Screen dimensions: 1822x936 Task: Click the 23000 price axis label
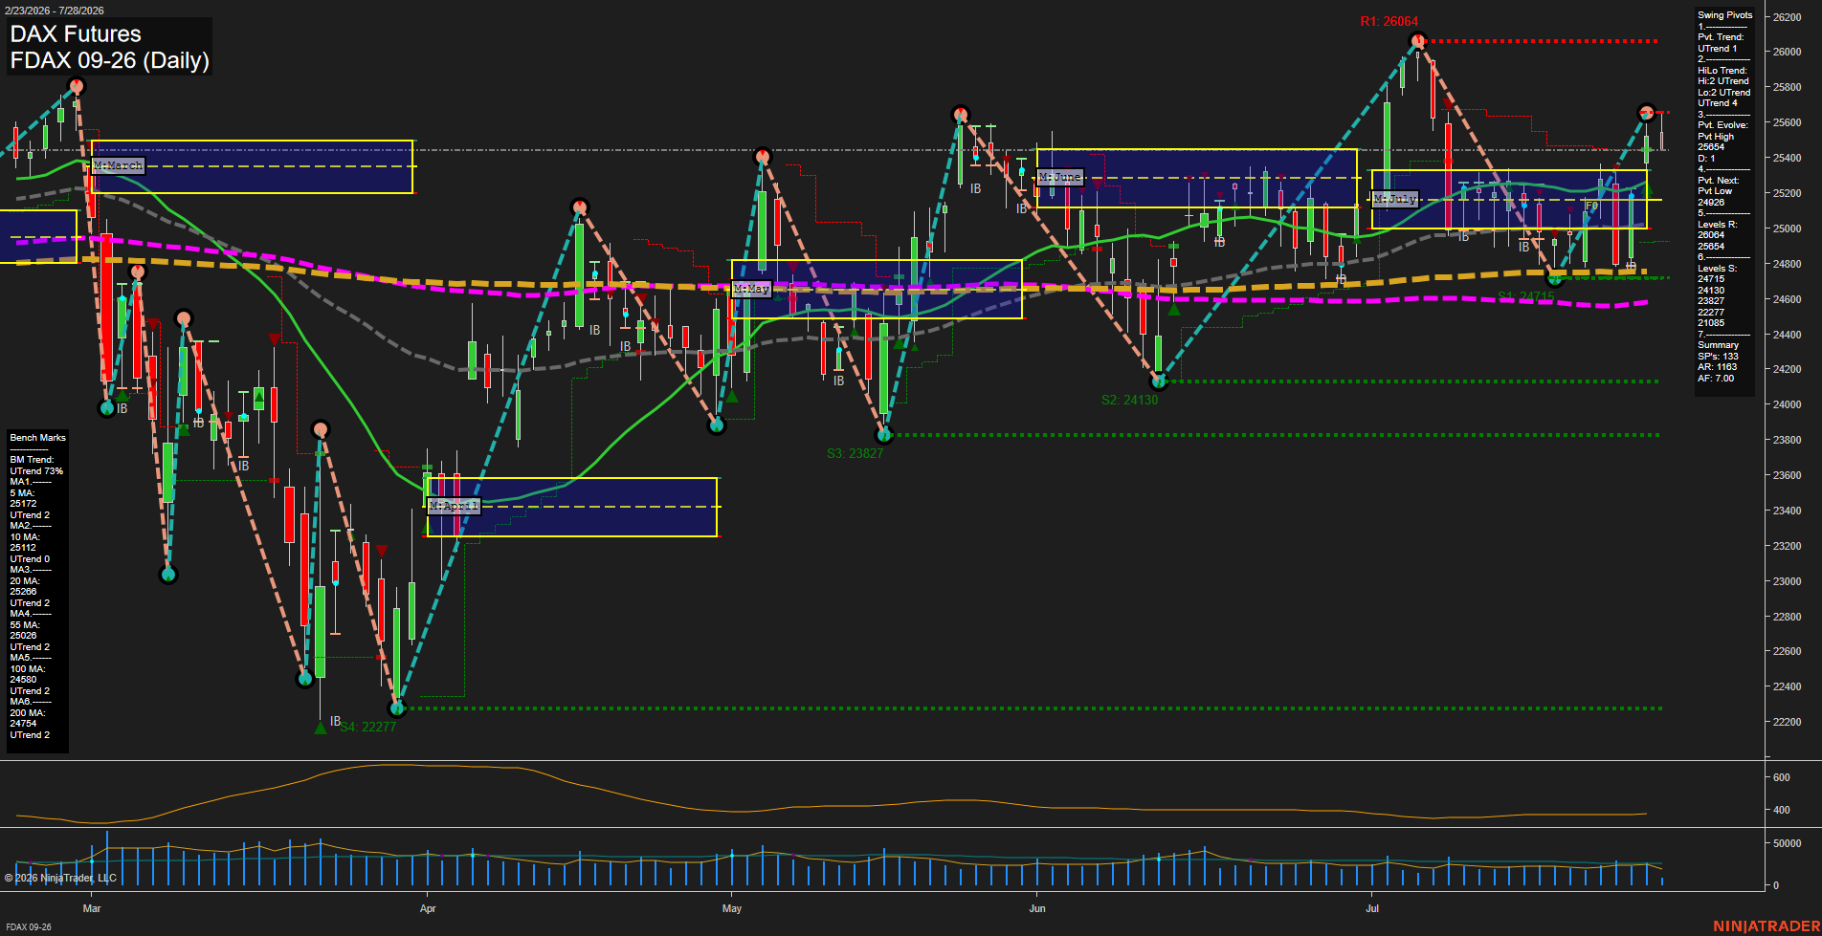(1788, 581)
